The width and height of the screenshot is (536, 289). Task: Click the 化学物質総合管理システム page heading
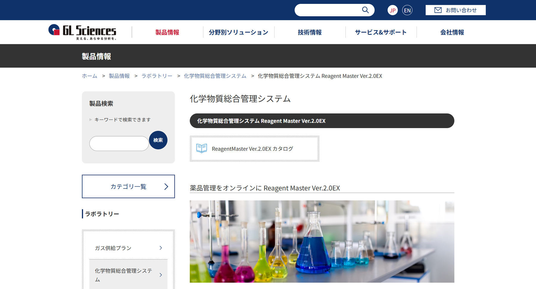point(240,99)
